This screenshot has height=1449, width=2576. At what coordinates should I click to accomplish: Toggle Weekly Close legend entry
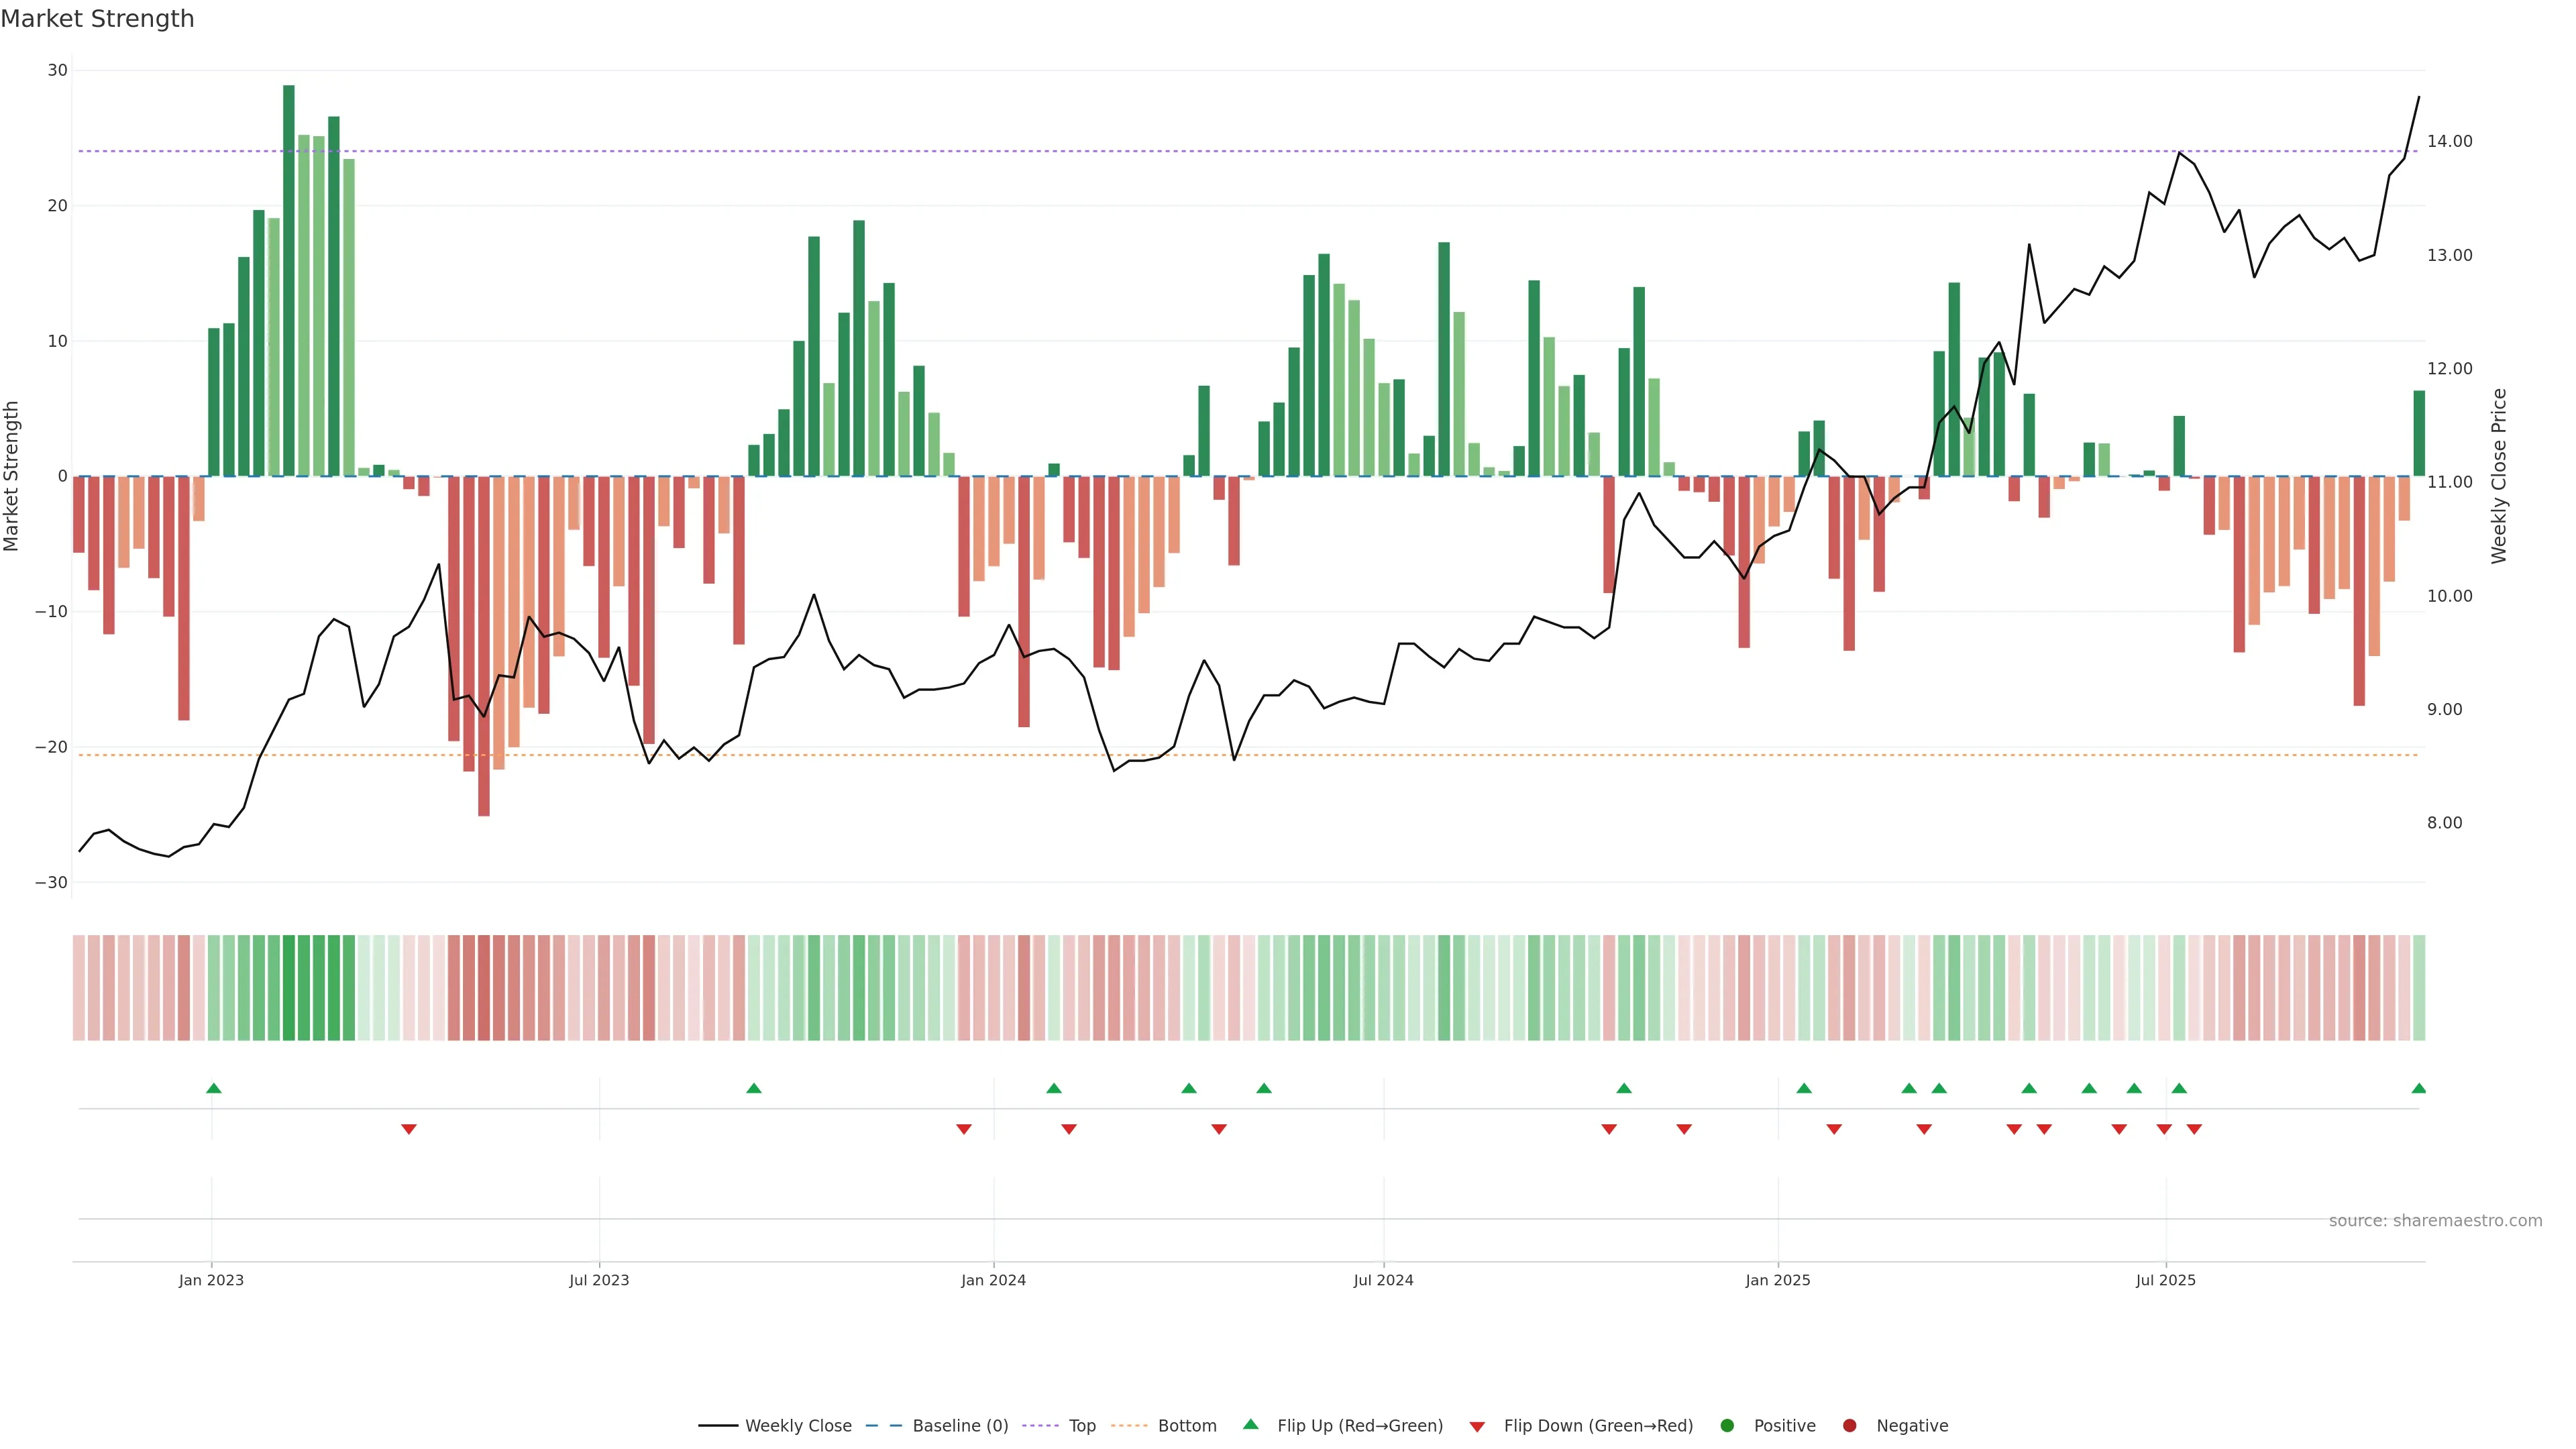tap(797, 1426)
